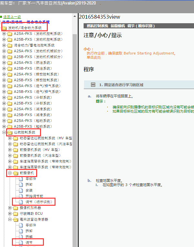
Task: Click the page icon of 调节（顺序识别）
Action: (21, 202)
